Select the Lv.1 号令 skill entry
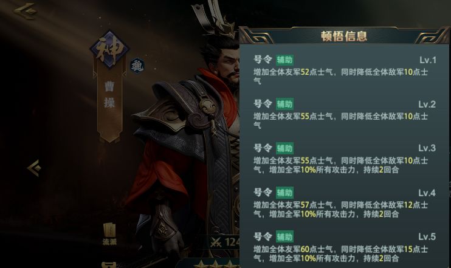Screen dimensions: 451x268 click(x=345, y=70)
